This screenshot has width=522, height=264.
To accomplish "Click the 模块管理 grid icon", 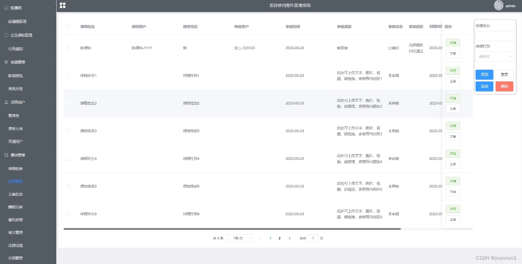I will [x=6, y=155].
